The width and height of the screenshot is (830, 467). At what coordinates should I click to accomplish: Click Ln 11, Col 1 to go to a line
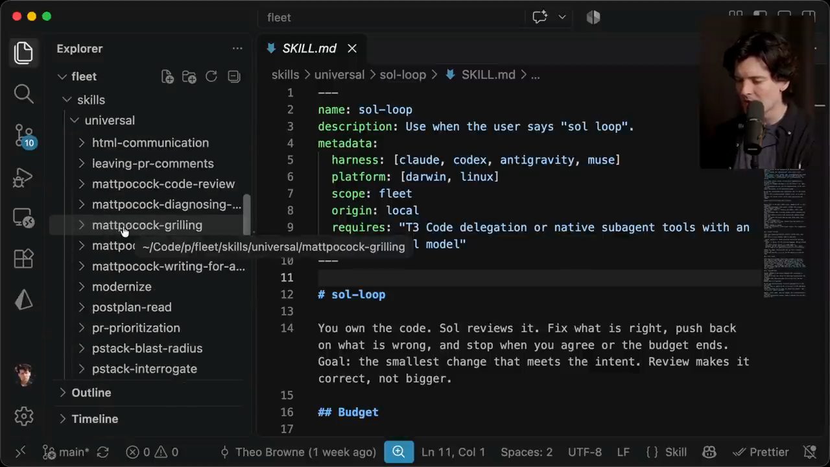[x=453, y=452]
